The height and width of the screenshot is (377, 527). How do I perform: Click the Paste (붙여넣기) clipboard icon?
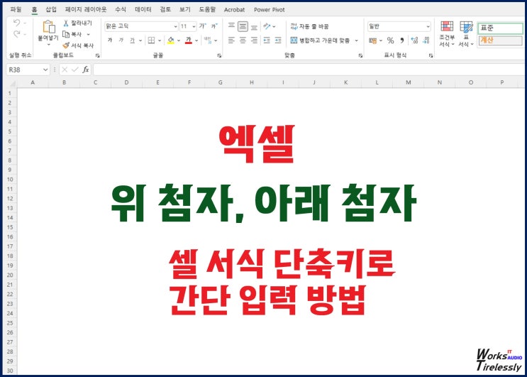coord(48,27)
